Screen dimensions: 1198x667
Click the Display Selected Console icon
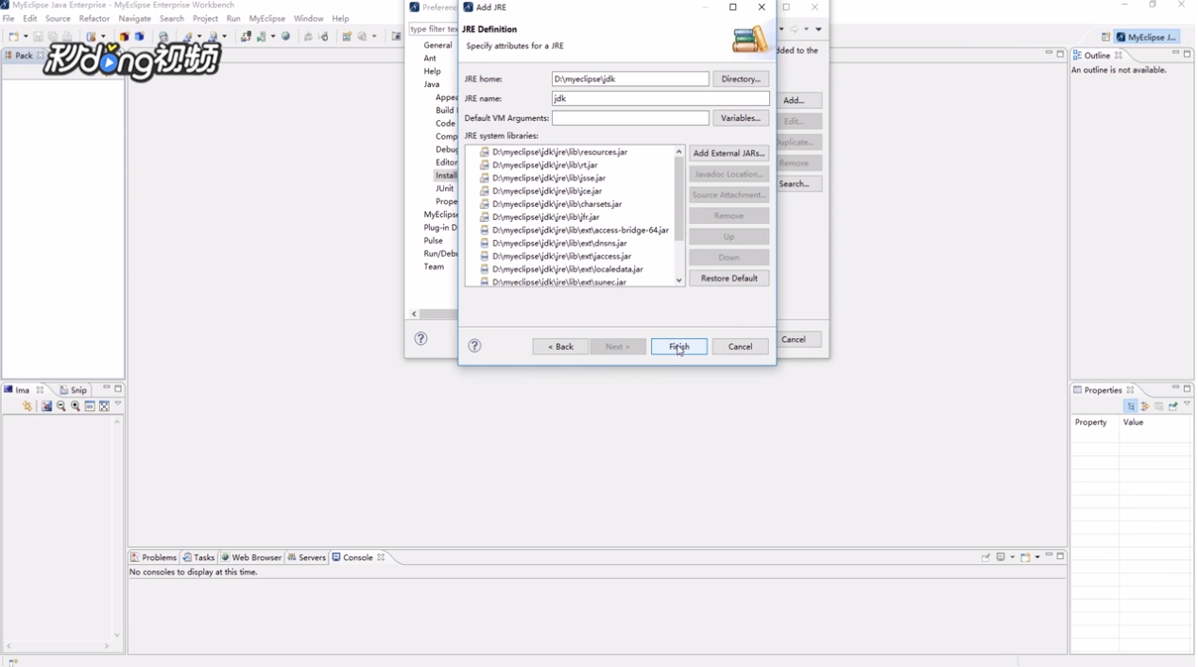(1001, 557)
